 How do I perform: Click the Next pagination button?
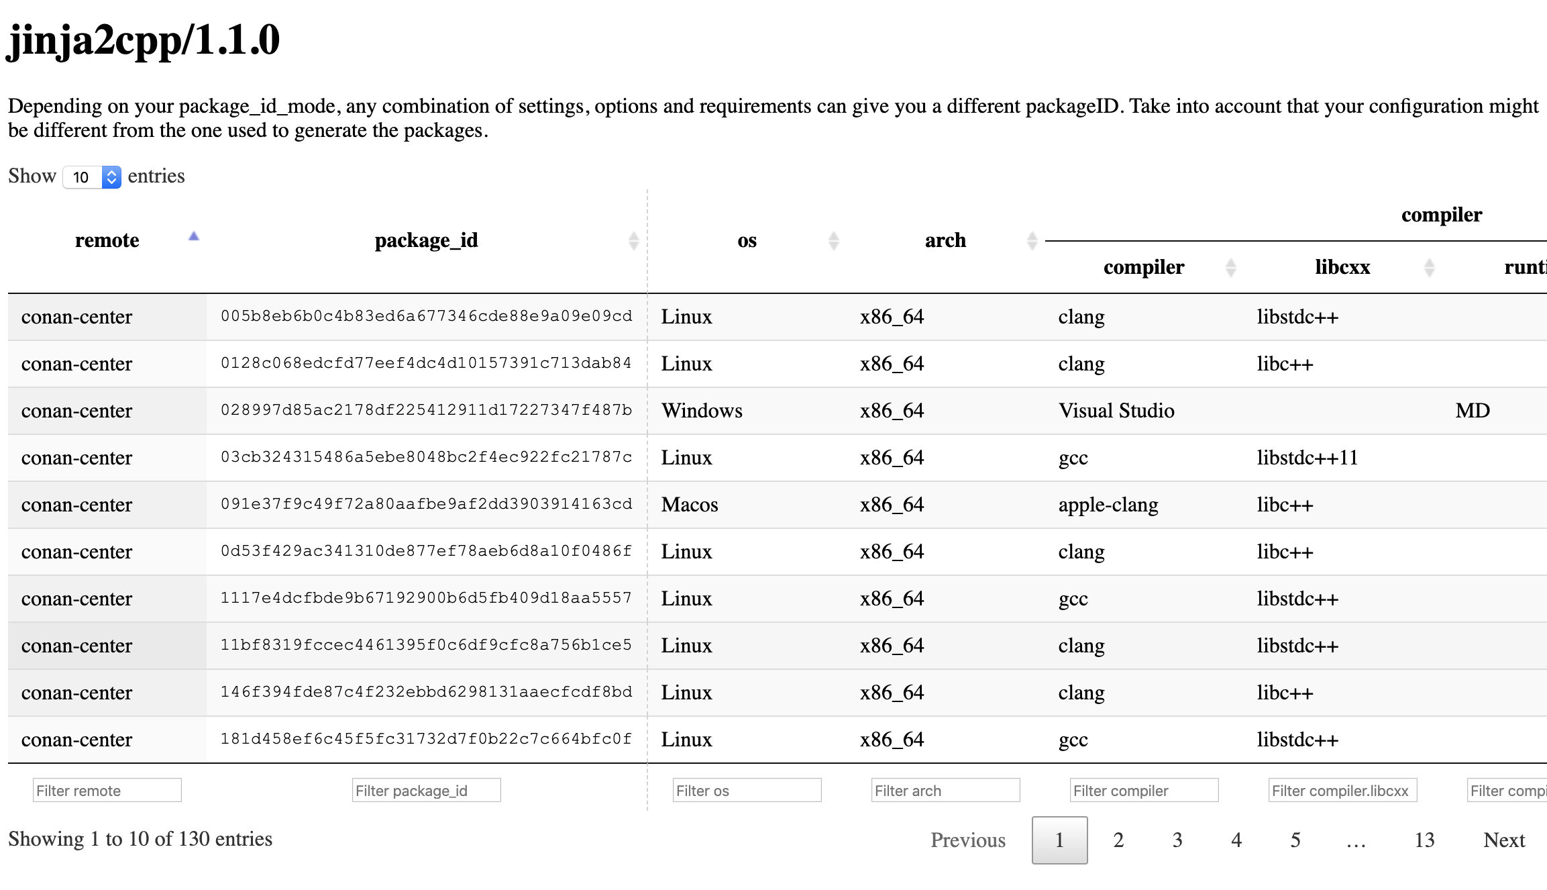1504,840
